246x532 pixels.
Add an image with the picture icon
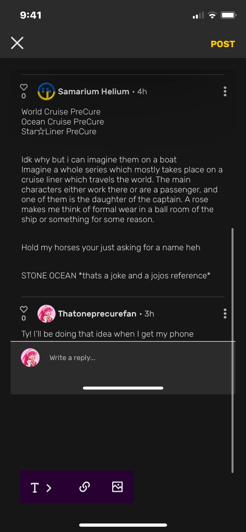[117, 487]
